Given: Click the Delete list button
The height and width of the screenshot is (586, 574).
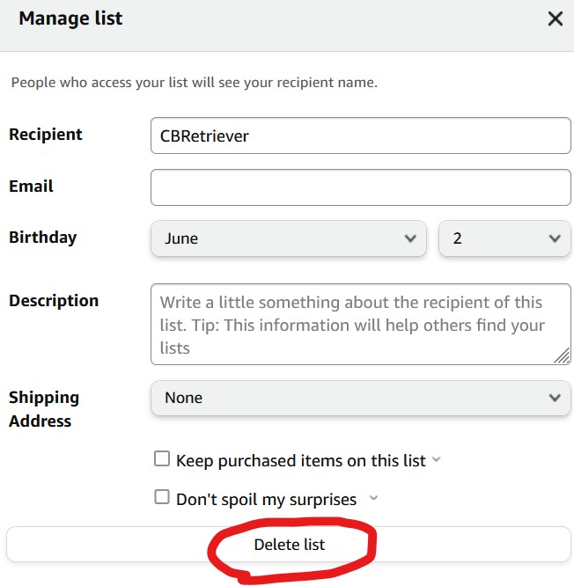Looking at the screenshot, I should pos(289,544).
